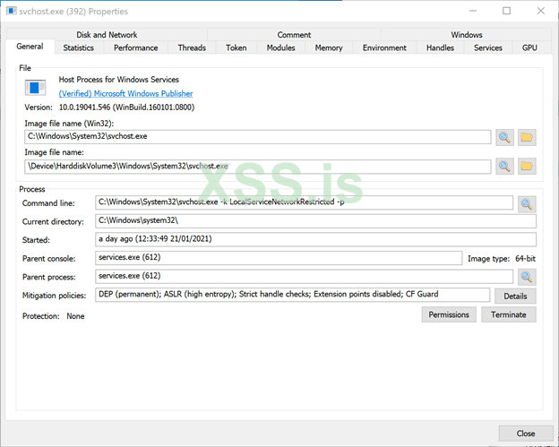Image resolution: width=559 pixels, height=447 pixels.
Task: Click the Command line field
Action: click(304, 202)
